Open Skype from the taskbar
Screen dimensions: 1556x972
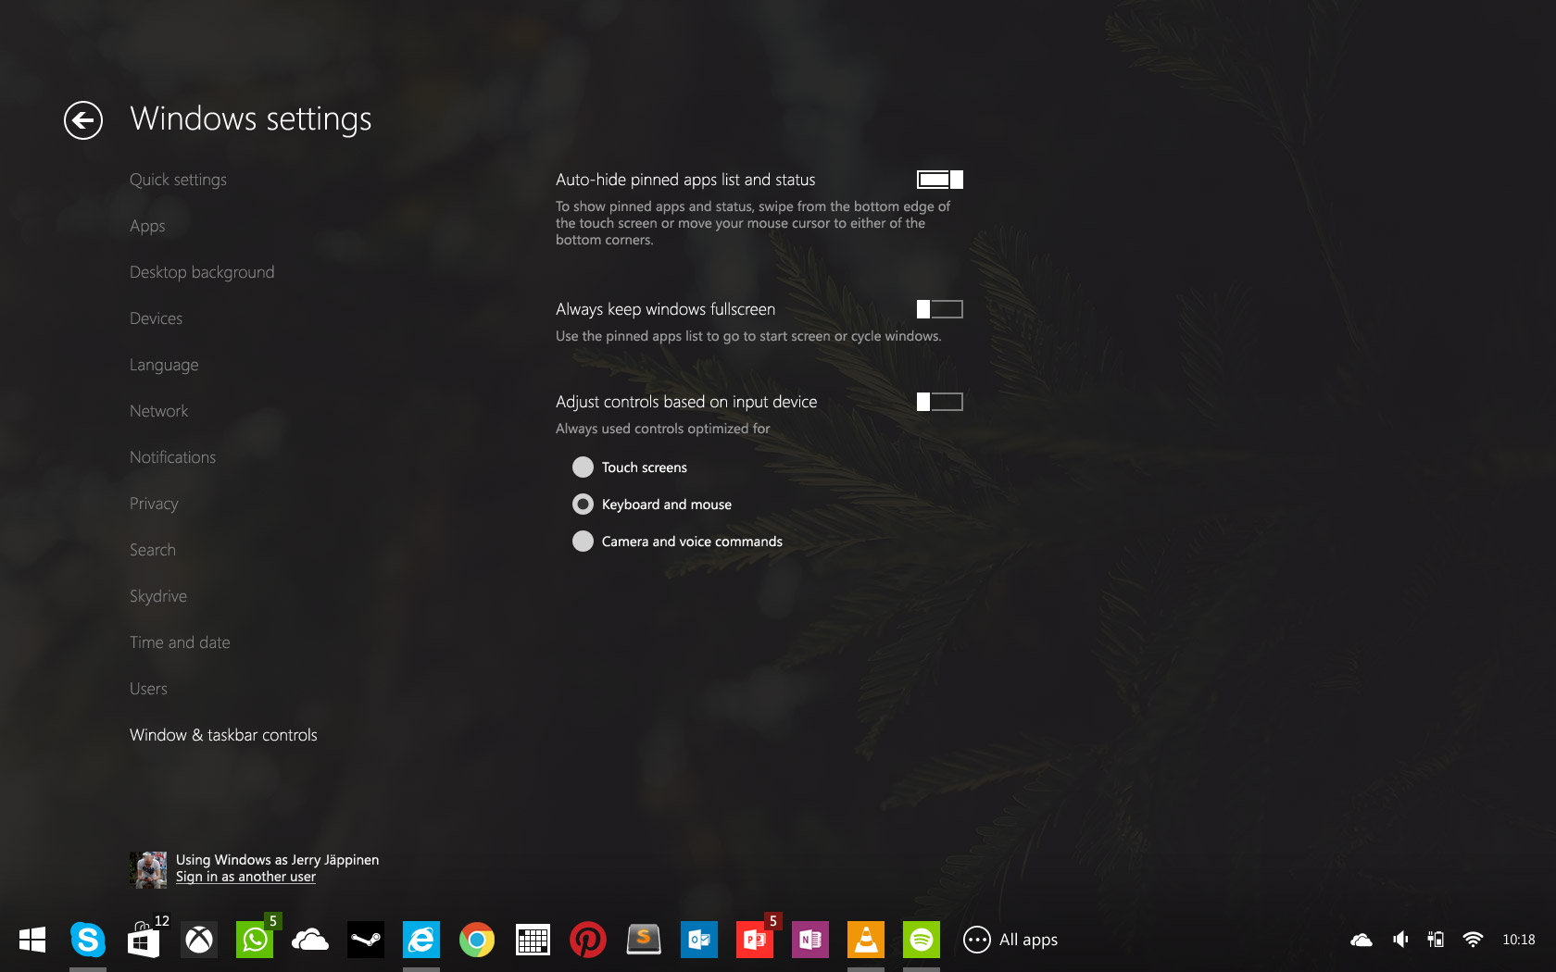(x=88, y=940)
